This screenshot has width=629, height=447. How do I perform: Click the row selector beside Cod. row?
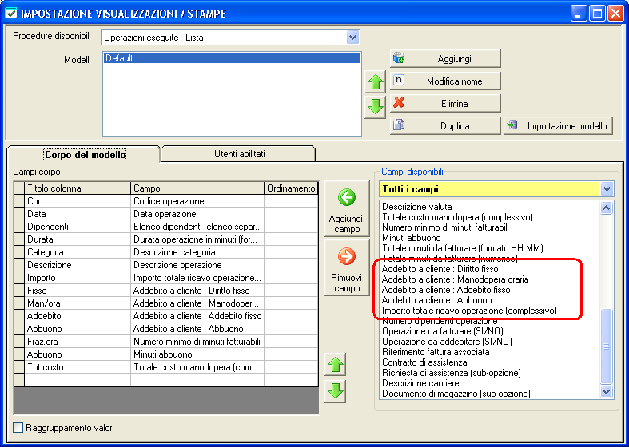[19, 201]
